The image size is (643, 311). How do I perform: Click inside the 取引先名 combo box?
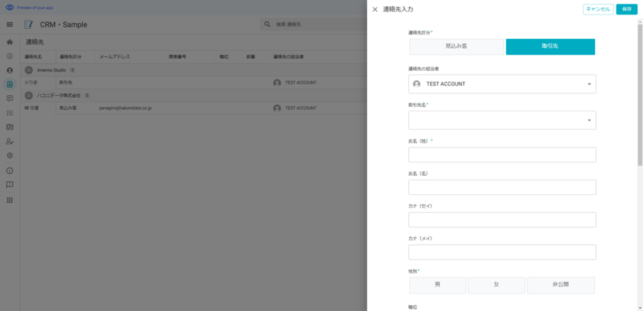(x=502, y=120)
